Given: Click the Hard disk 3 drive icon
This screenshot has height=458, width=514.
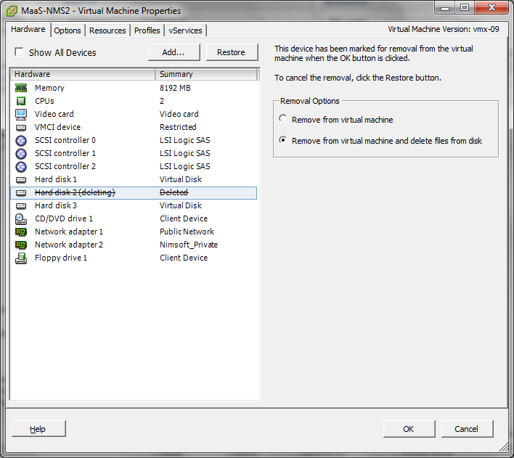Looking at the screenshot, I should click(x=21, y=206).
